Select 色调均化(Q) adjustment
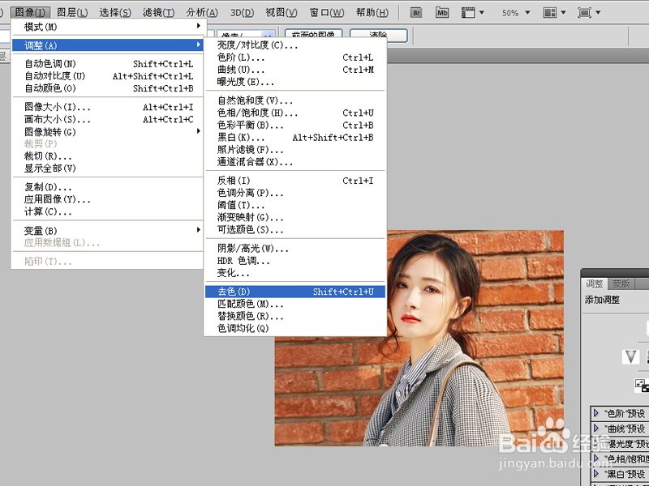 pos(295,329)
